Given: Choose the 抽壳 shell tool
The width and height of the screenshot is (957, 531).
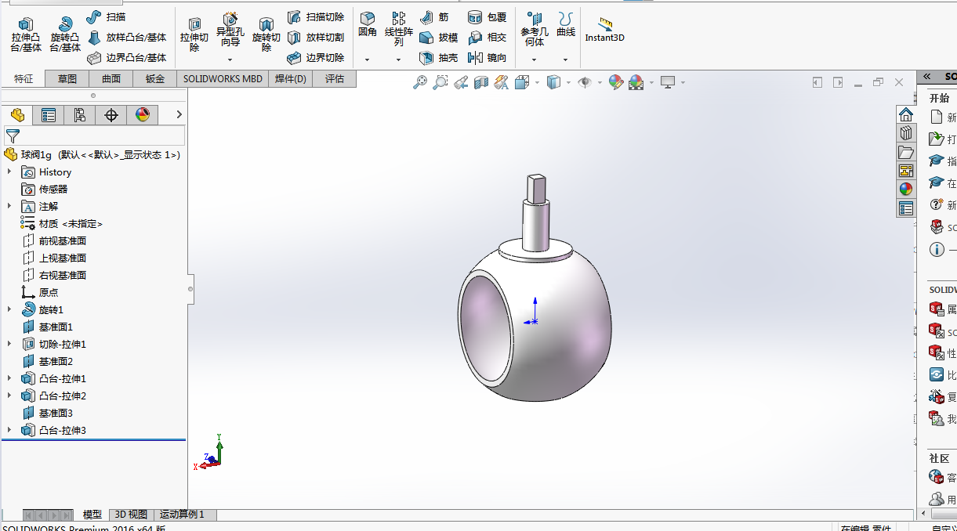Looking at the screenshot, I should tap(439, 57).
